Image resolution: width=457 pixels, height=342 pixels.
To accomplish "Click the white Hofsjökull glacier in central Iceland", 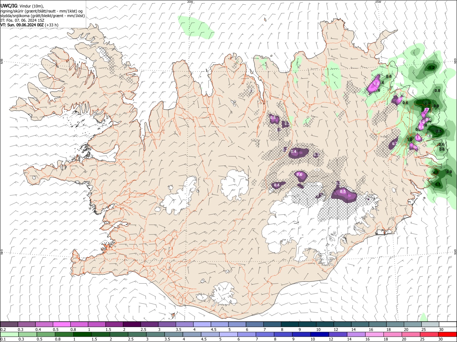I will pos(235,185).
